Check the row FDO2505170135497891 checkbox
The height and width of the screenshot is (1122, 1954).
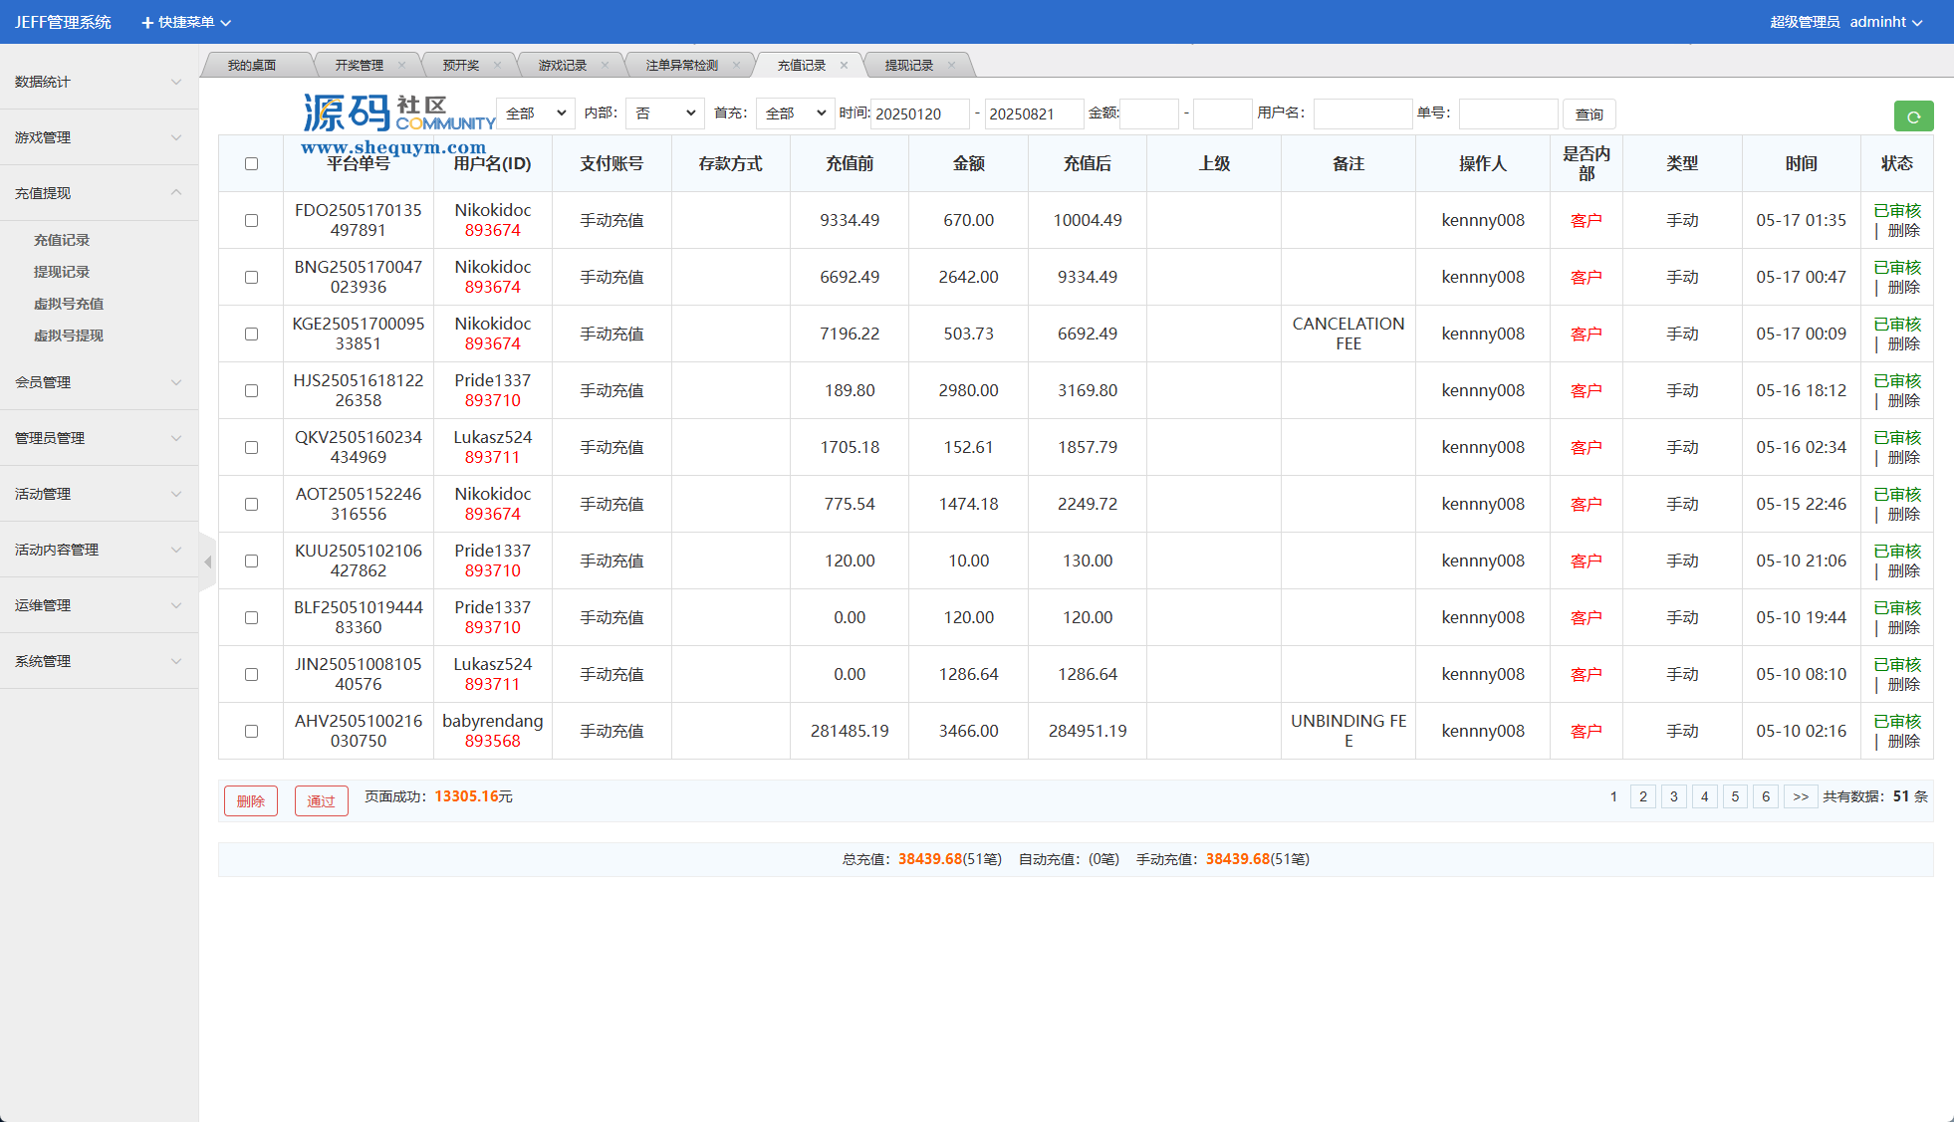251,221
